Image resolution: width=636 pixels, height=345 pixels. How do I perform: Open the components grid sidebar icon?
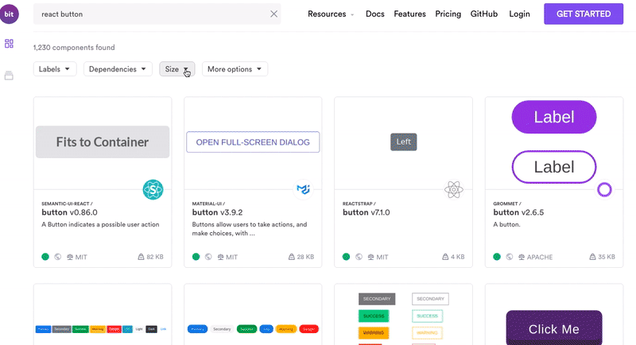click(9, 44)
